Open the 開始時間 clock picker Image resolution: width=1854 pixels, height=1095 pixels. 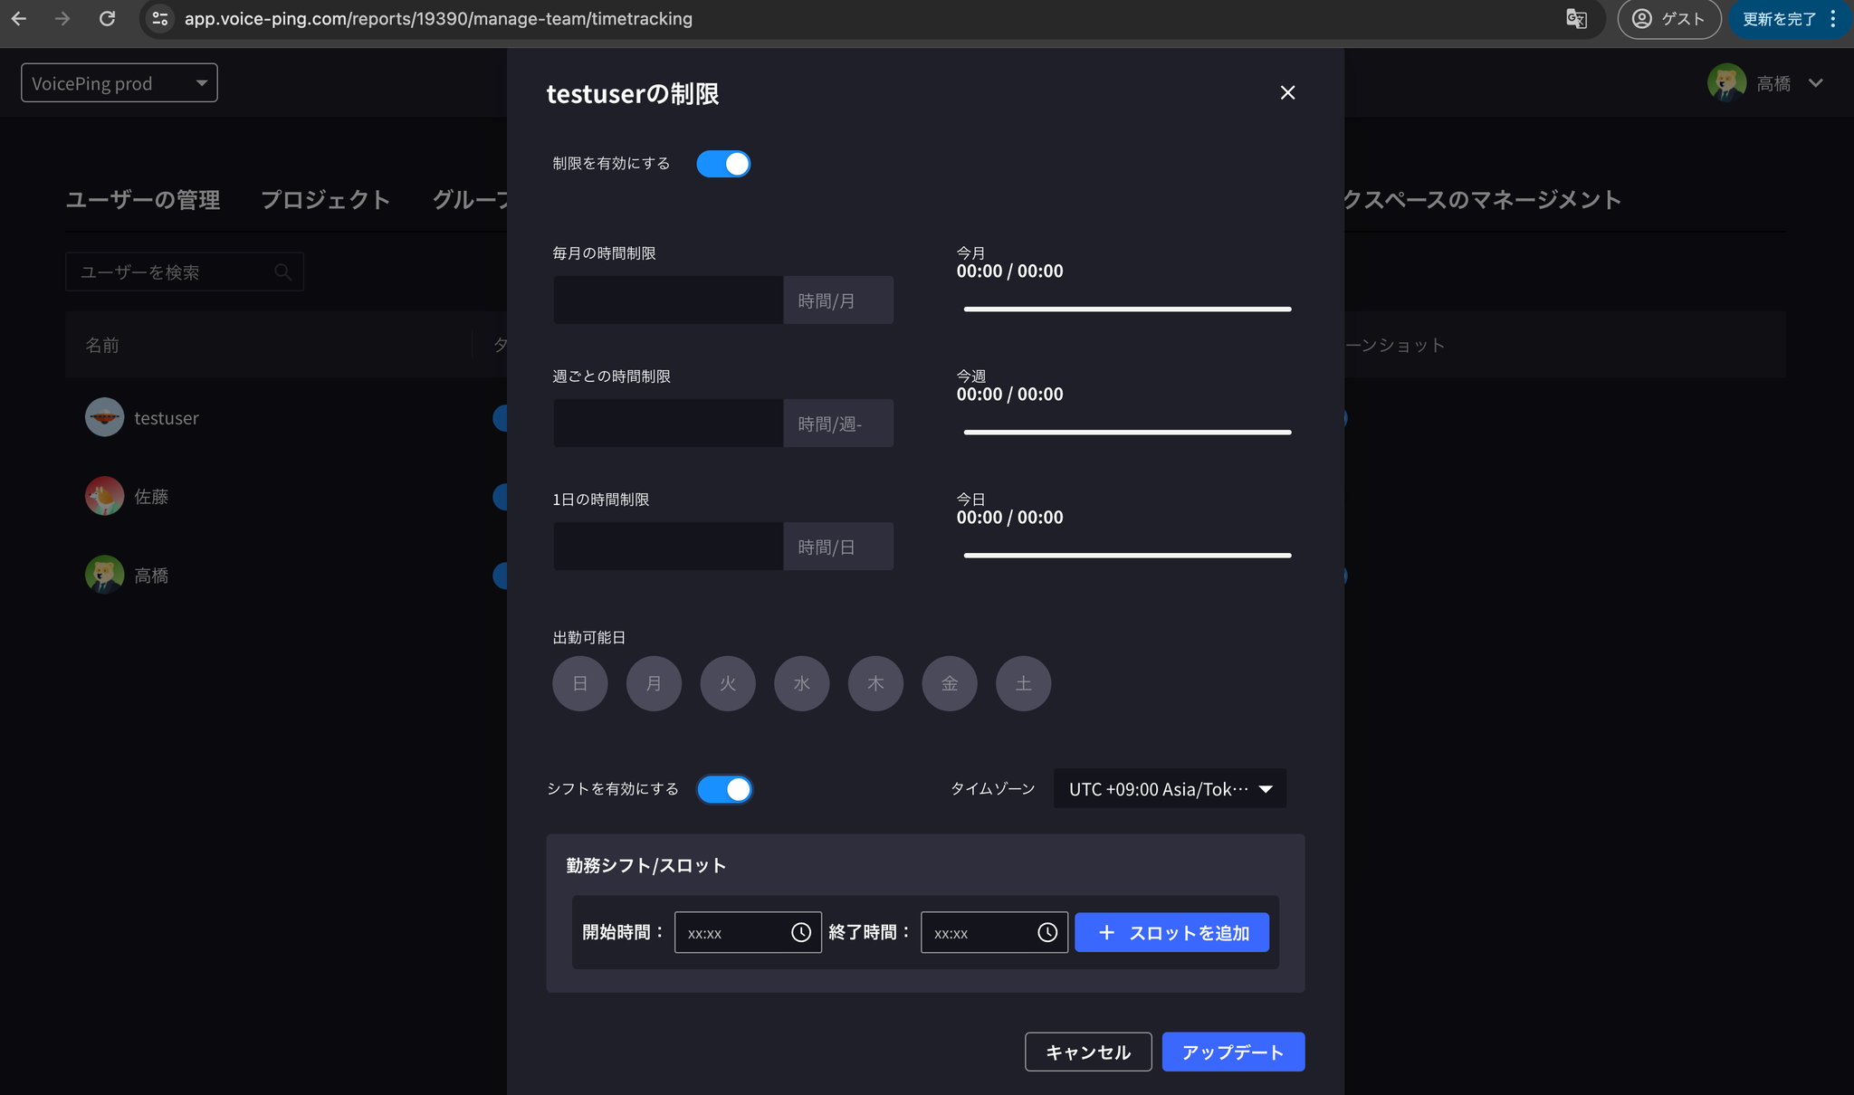pyautogui.click(x=801, y=931)
